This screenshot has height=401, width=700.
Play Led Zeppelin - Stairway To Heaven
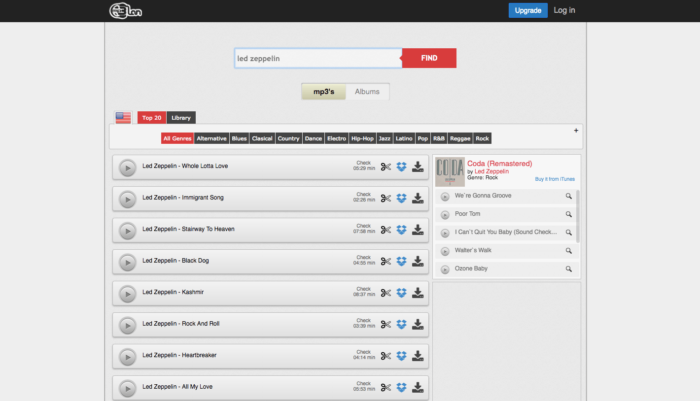click(128, 231)
